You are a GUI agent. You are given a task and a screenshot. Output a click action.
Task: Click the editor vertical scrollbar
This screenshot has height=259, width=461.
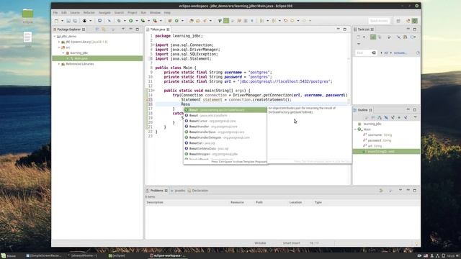349,109
